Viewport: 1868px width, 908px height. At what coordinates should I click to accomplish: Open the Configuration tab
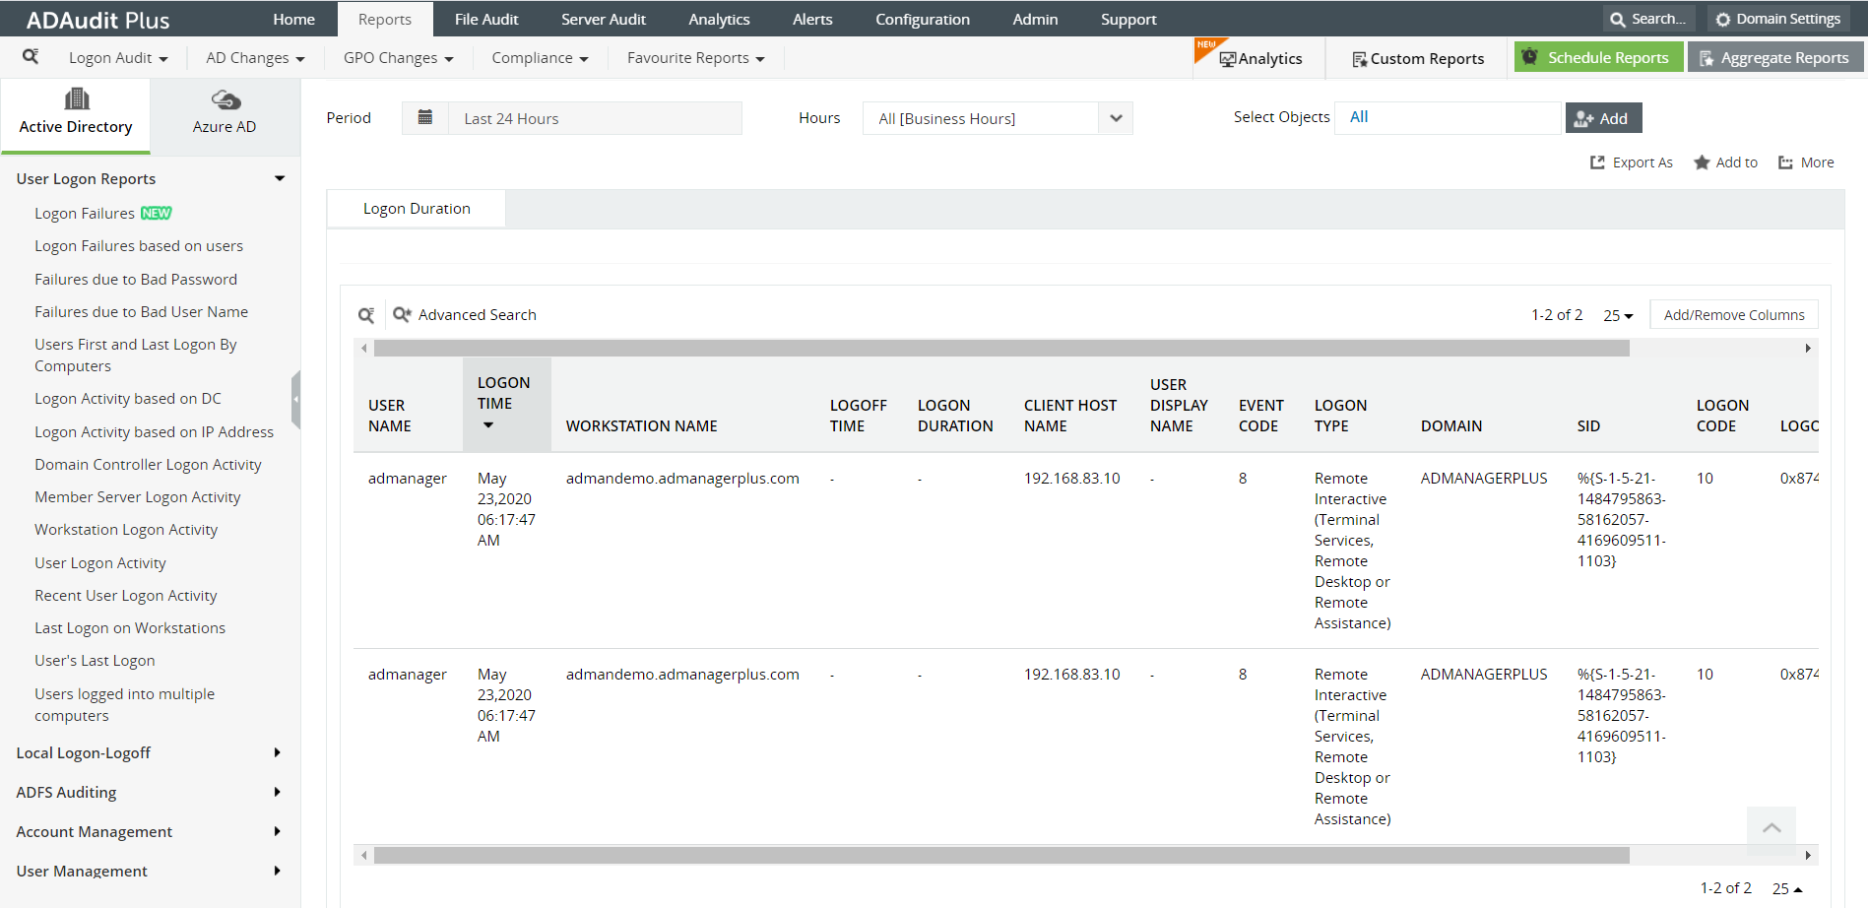(923, 19)
